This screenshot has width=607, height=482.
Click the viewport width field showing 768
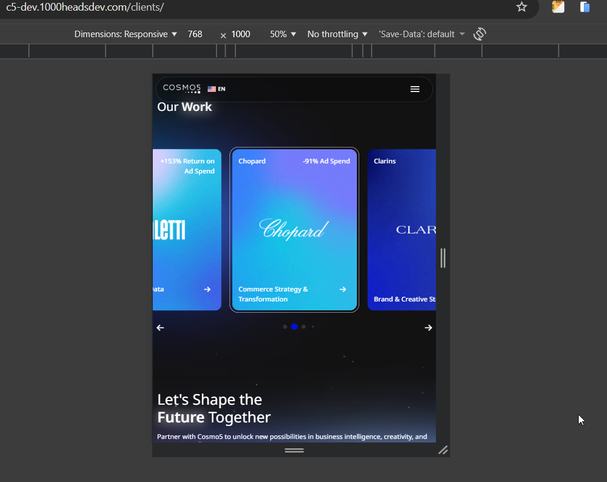tap(195, 34)
